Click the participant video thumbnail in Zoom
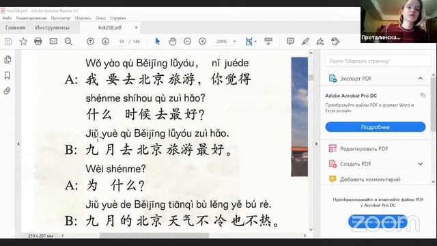The width and height of the screenshot is (437, 246). pyautogui.click(x=399, y=21)
